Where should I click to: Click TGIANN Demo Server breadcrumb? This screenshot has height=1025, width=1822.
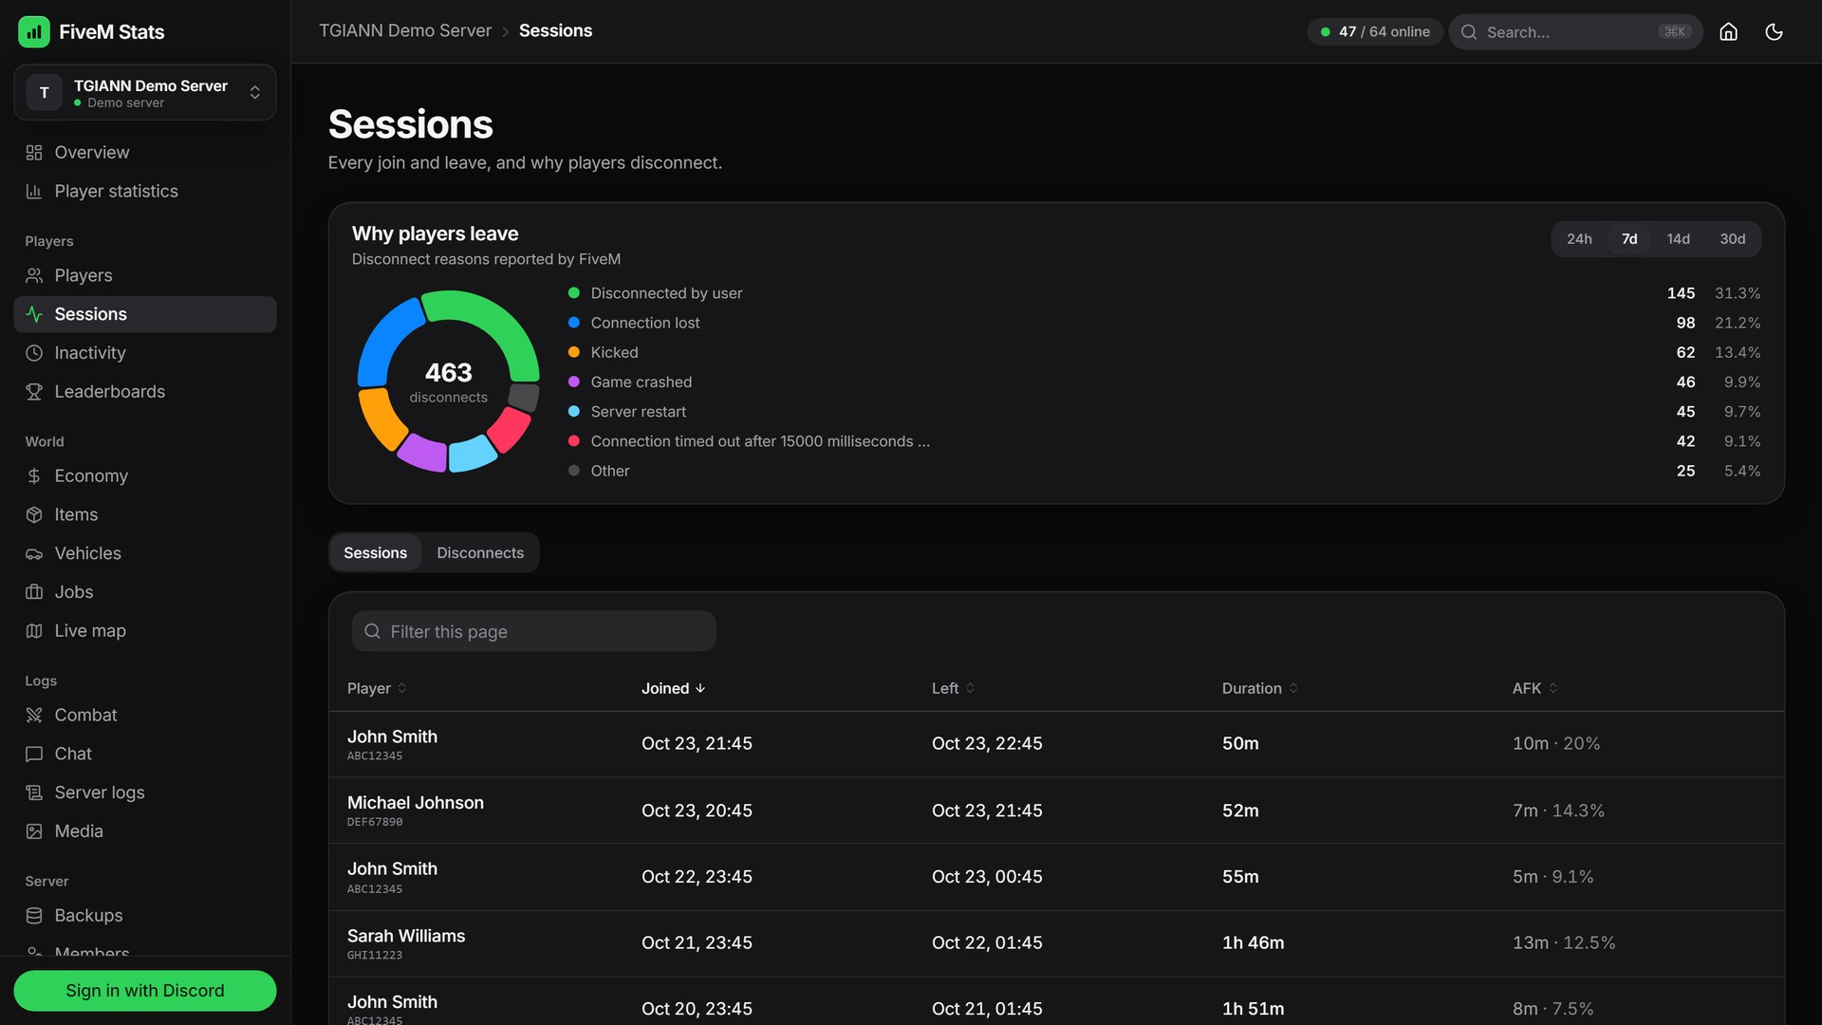(x=405, y=30)
